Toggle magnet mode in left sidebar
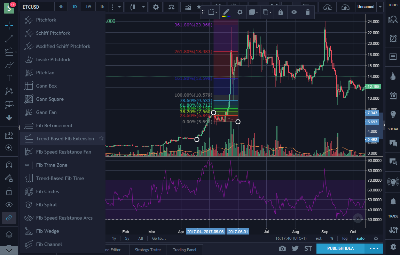 point(9,165)
